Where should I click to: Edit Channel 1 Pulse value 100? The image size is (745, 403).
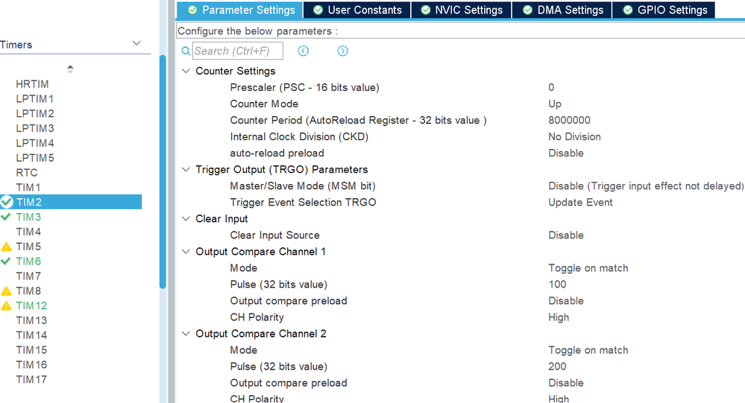[x=557, y=285]
